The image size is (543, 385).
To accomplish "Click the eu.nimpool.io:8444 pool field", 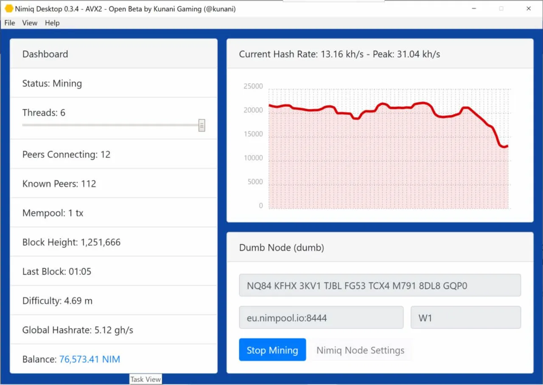I will [321, 318].
